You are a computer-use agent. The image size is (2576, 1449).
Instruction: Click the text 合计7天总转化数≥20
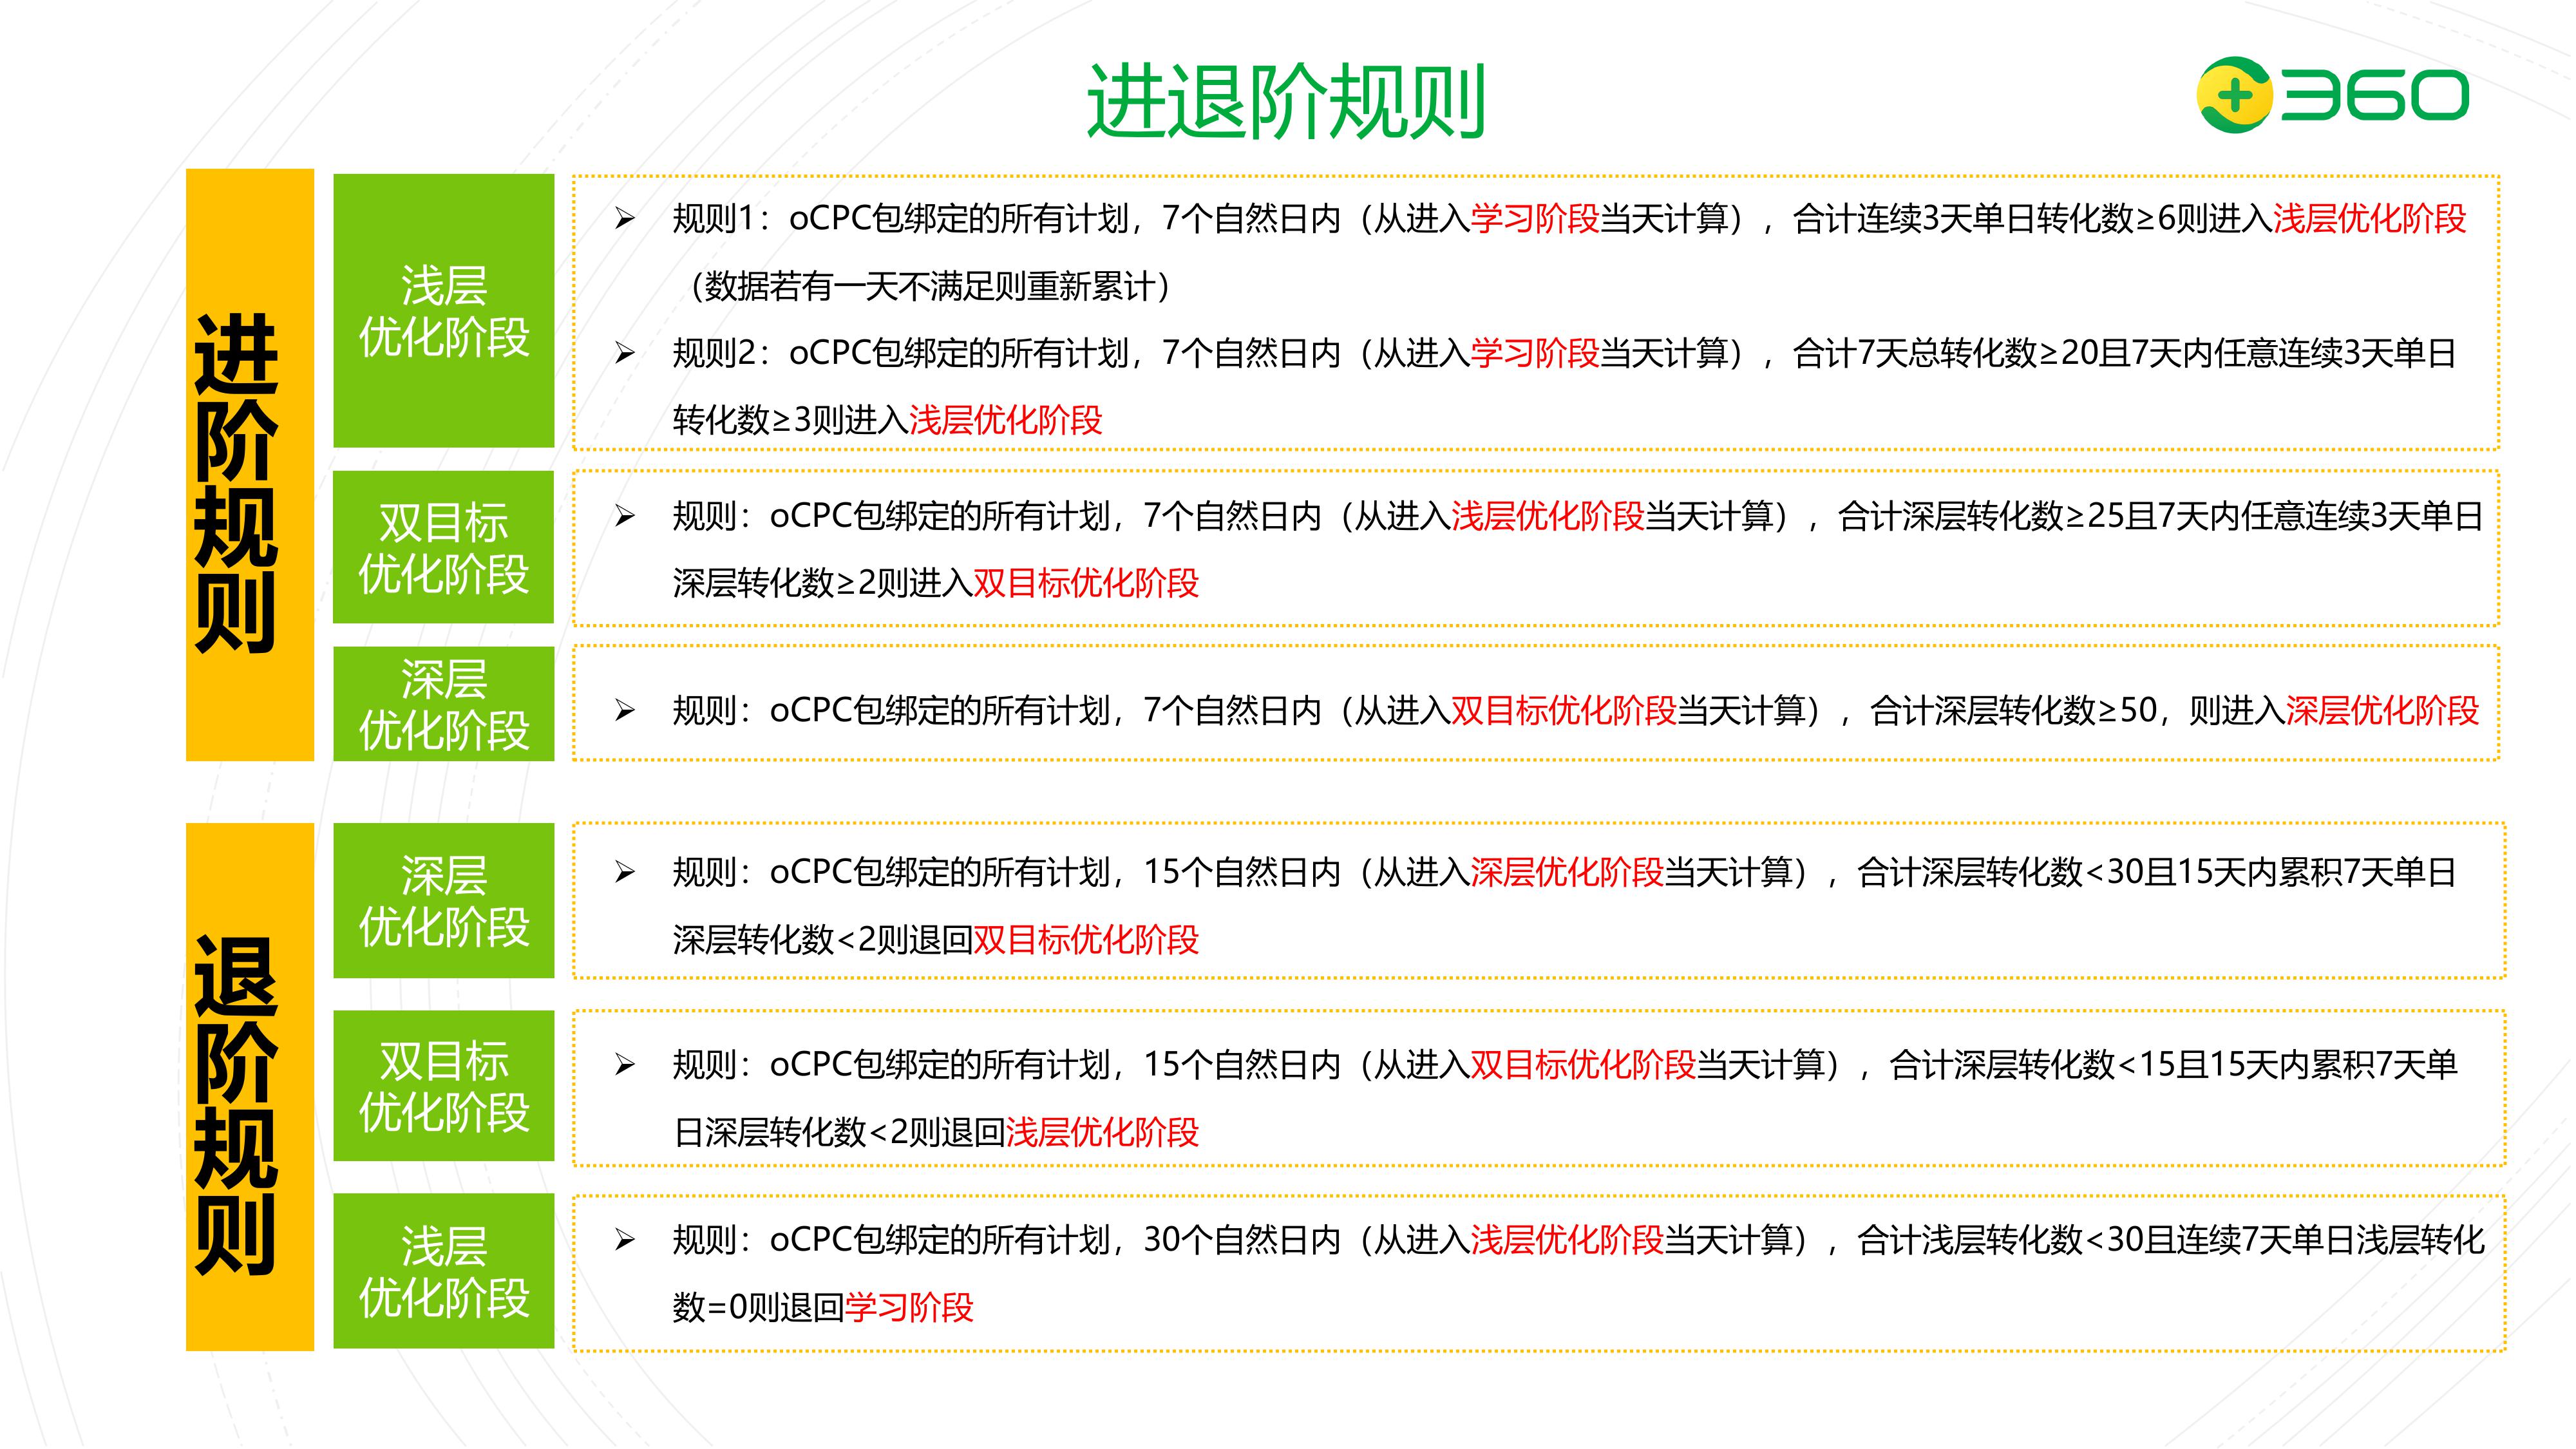[1945, 353]
